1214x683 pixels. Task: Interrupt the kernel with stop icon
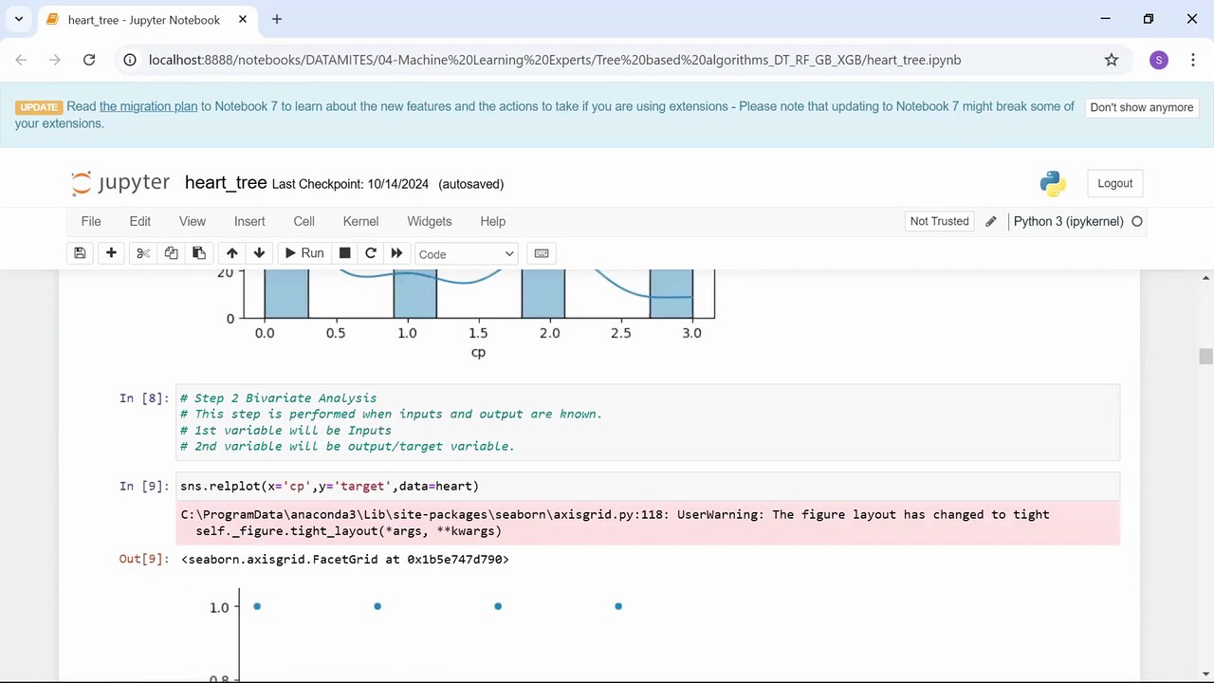[x=345, y=253]
